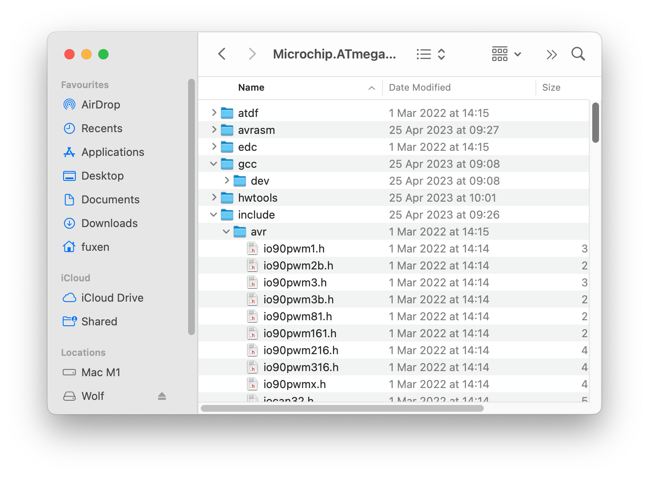
Task: Click the io90pwm1.h header file icon
Action: [252, 249]
